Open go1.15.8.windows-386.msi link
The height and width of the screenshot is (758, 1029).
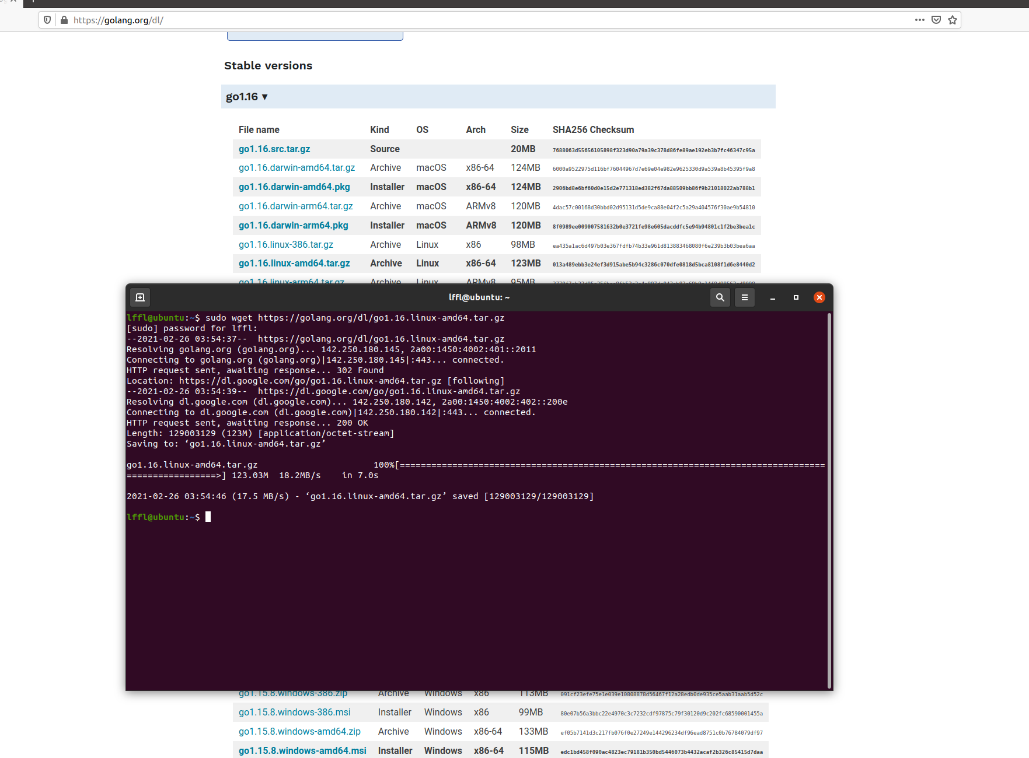coord(294,713)
